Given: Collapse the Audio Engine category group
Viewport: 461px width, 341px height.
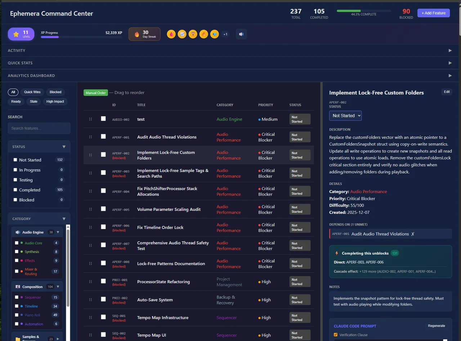Looking at the screenshot, I should [x=58, y=232].
